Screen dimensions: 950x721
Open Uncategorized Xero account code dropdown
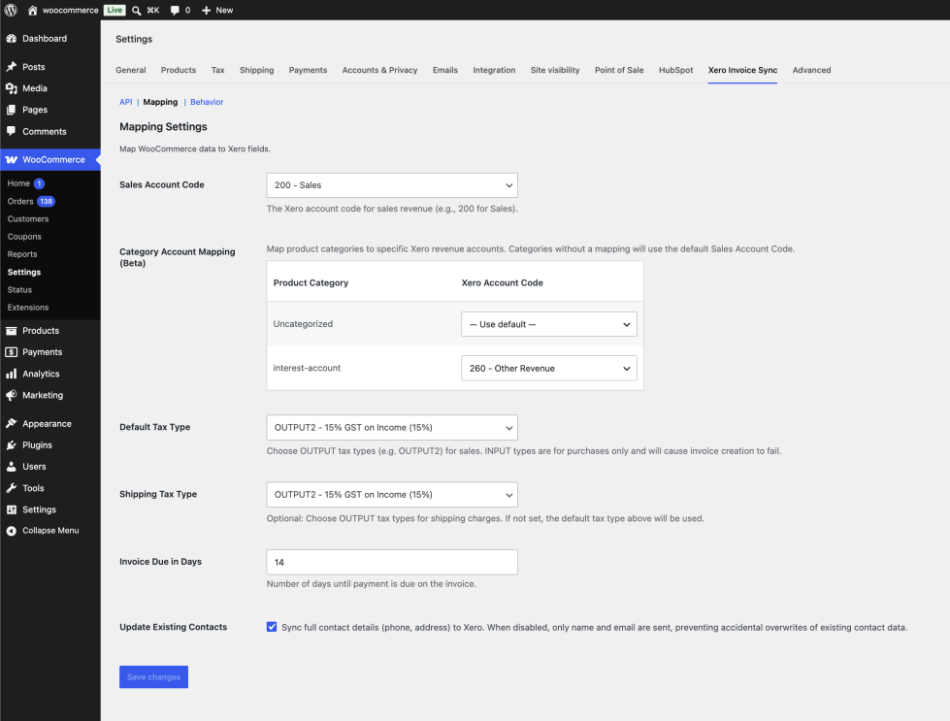pyautogui.click(x=549, y=324)
